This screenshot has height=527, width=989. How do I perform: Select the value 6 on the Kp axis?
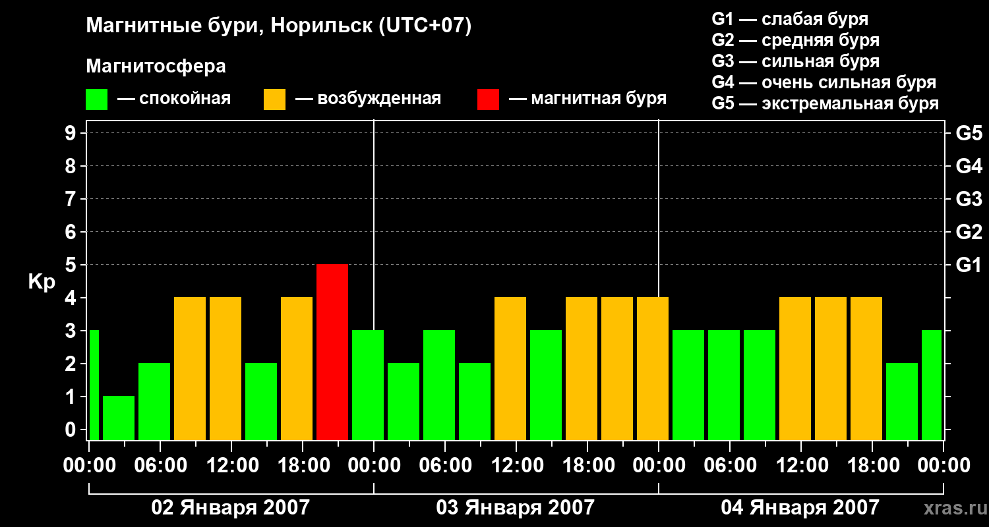72,233
